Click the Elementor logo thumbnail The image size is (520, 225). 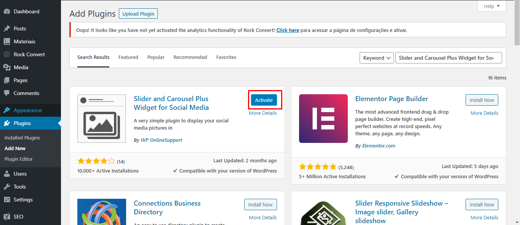click(323, 119)
